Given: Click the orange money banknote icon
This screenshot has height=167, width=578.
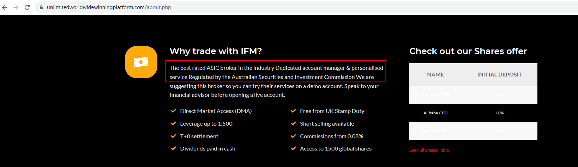Looking at the screenshot, I should [141, 62].
